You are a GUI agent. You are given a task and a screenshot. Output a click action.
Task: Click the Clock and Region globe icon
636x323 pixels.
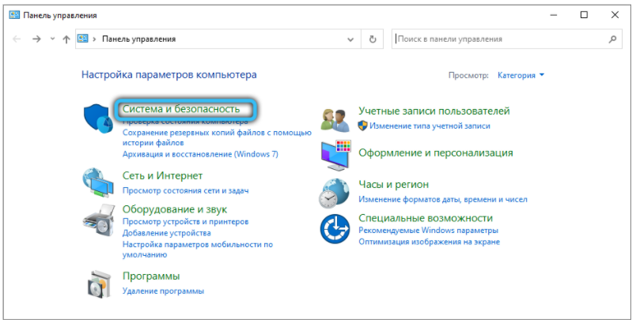pos(335,192)
